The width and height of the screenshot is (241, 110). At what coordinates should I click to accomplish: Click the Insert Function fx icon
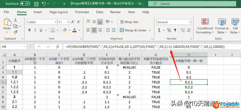tap(58, 47)
